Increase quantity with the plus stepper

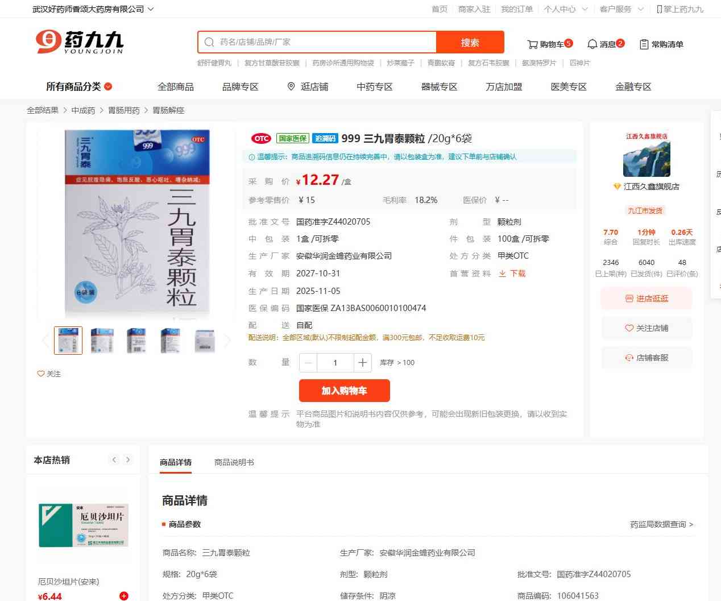[x=362, y=363]
